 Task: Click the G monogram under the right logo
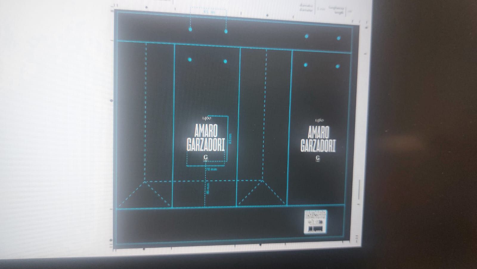pyautogui.click(x=318, y=158)
